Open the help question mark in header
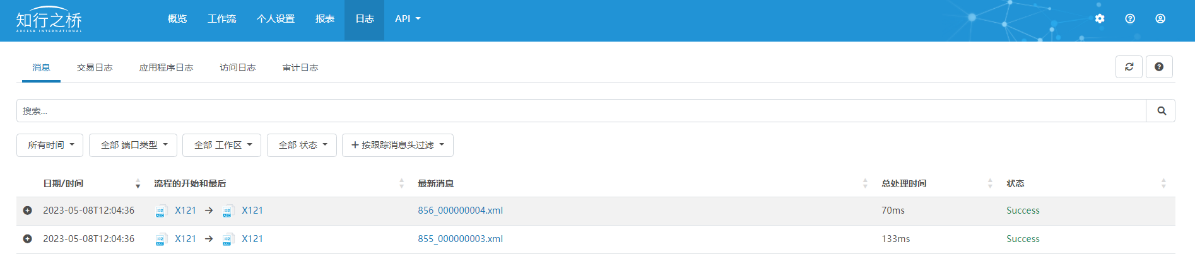This screenshot has width=1195, height=254. point(1130,19)
